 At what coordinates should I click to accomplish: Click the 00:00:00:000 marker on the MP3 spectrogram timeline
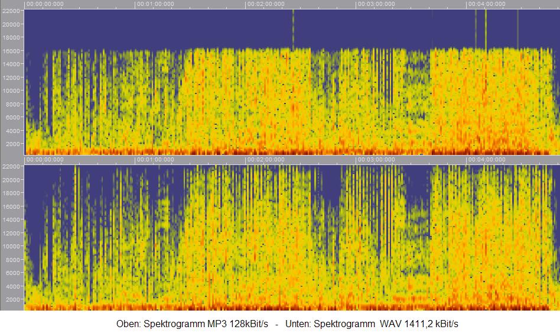tap(45, 4)
